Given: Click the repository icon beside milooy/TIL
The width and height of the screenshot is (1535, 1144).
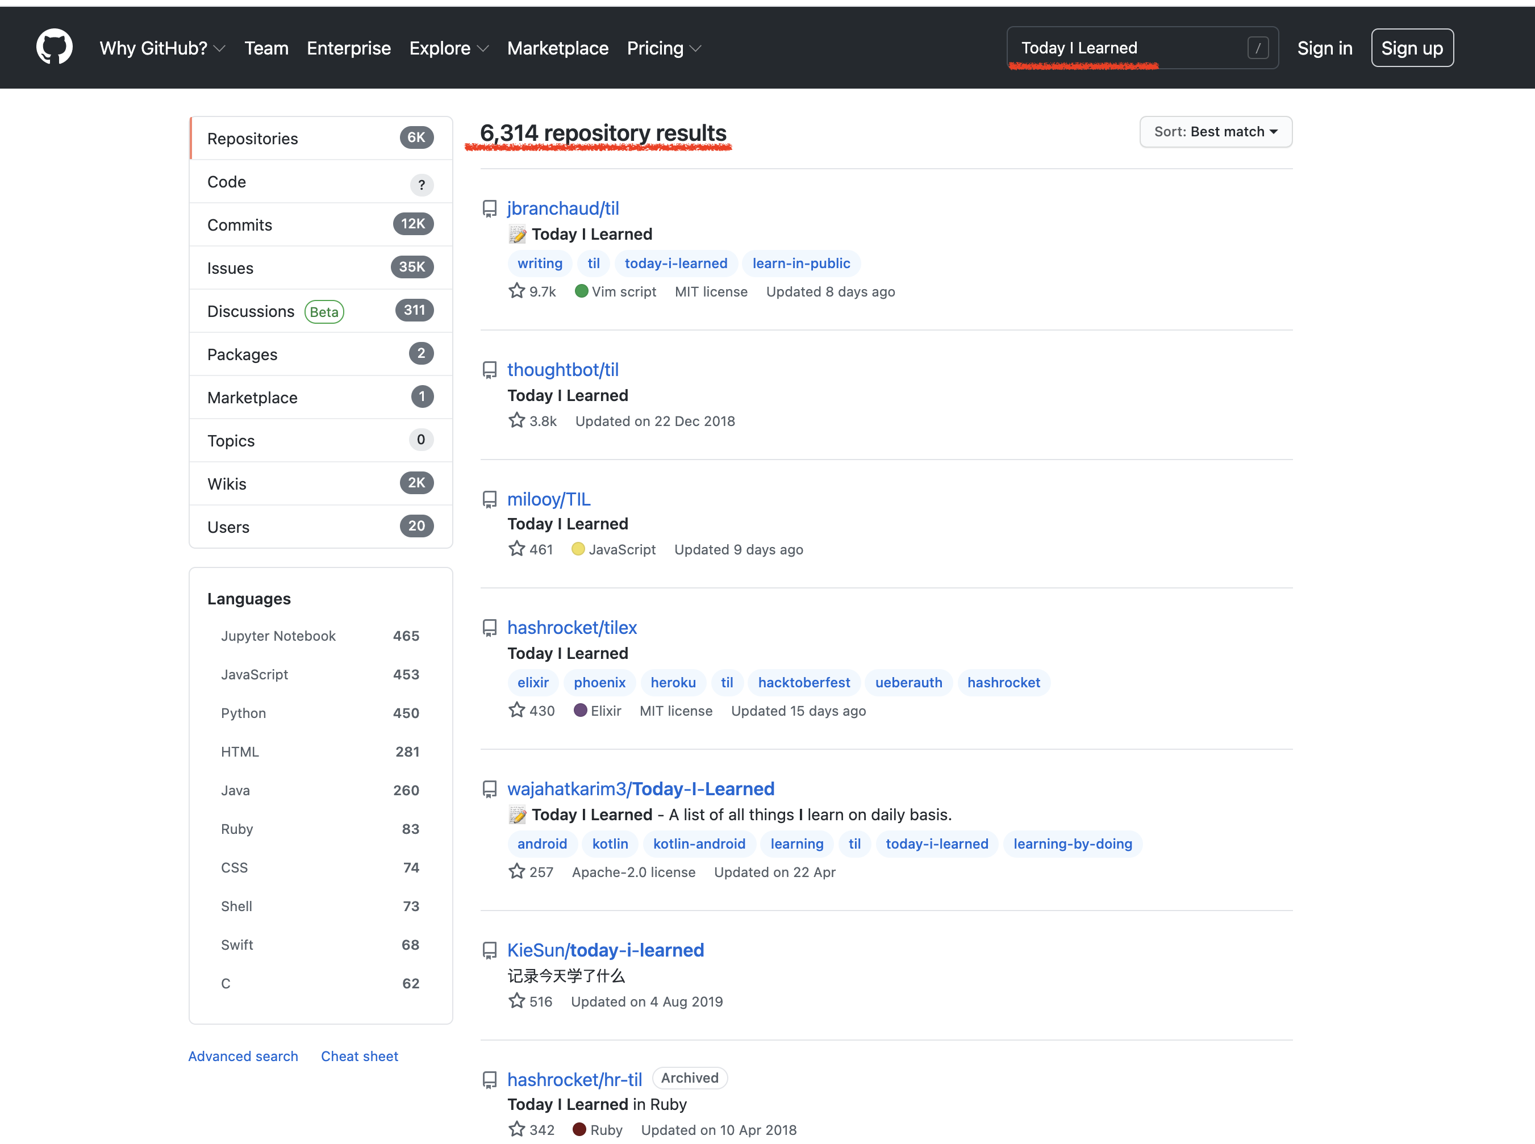Looking at the screenshot, I should pos(490,499).
